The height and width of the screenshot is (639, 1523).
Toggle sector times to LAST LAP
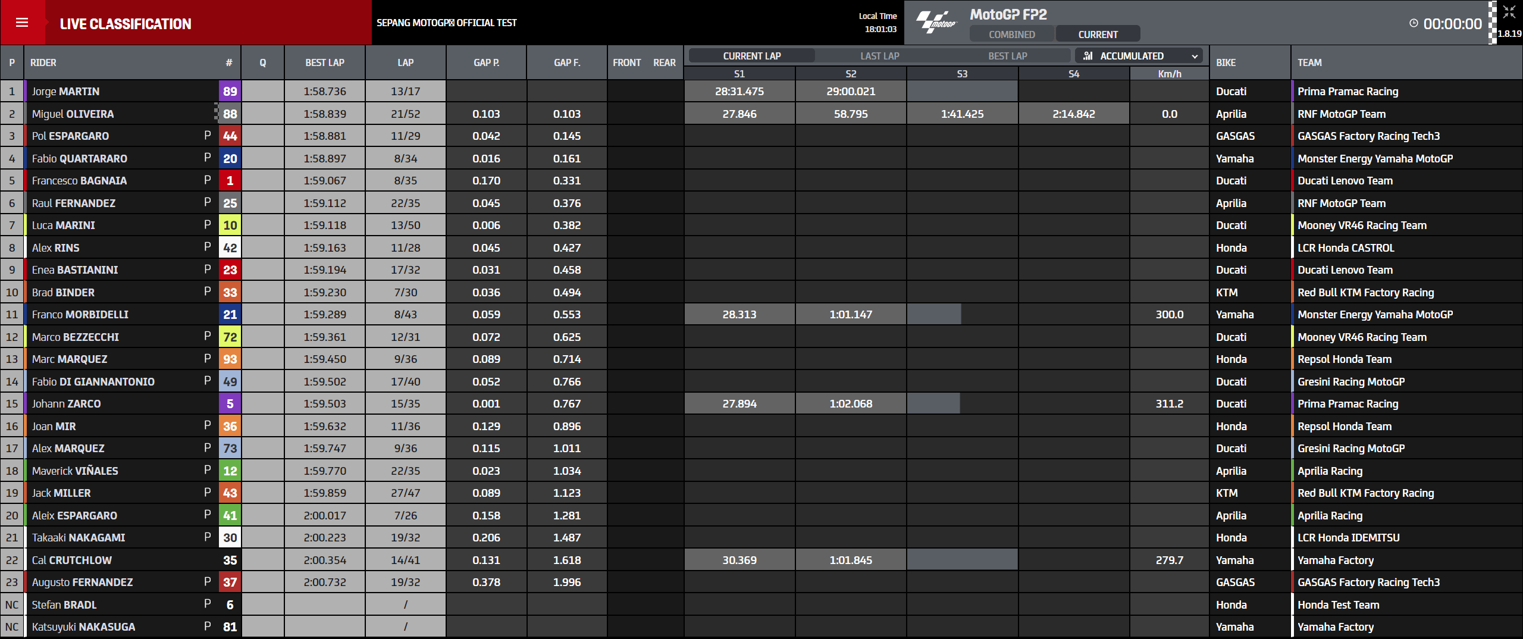[x=879, y=56]
